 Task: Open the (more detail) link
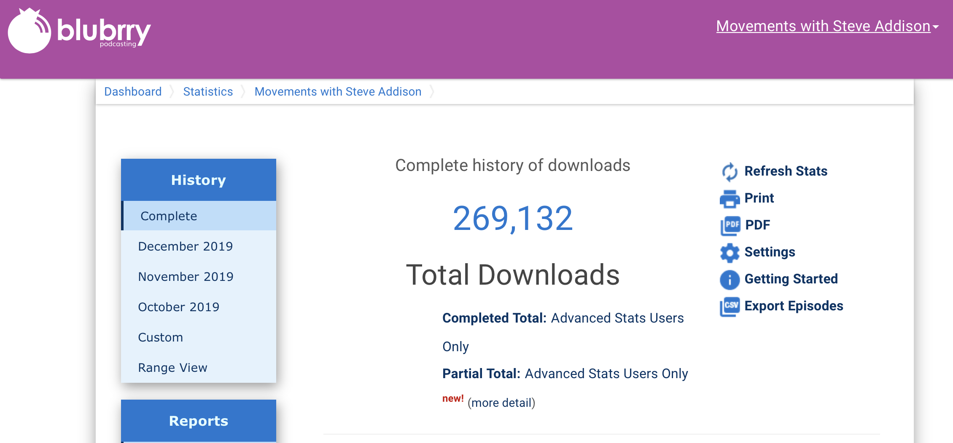tap(501, 403)
